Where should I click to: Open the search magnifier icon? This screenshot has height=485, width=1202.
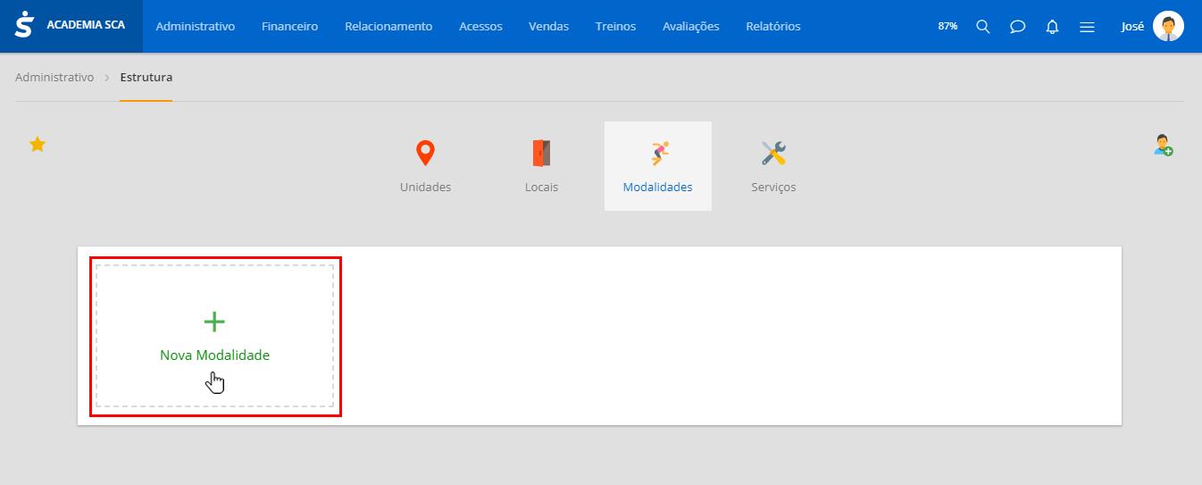pyautogui.click(x=983, y=27)
